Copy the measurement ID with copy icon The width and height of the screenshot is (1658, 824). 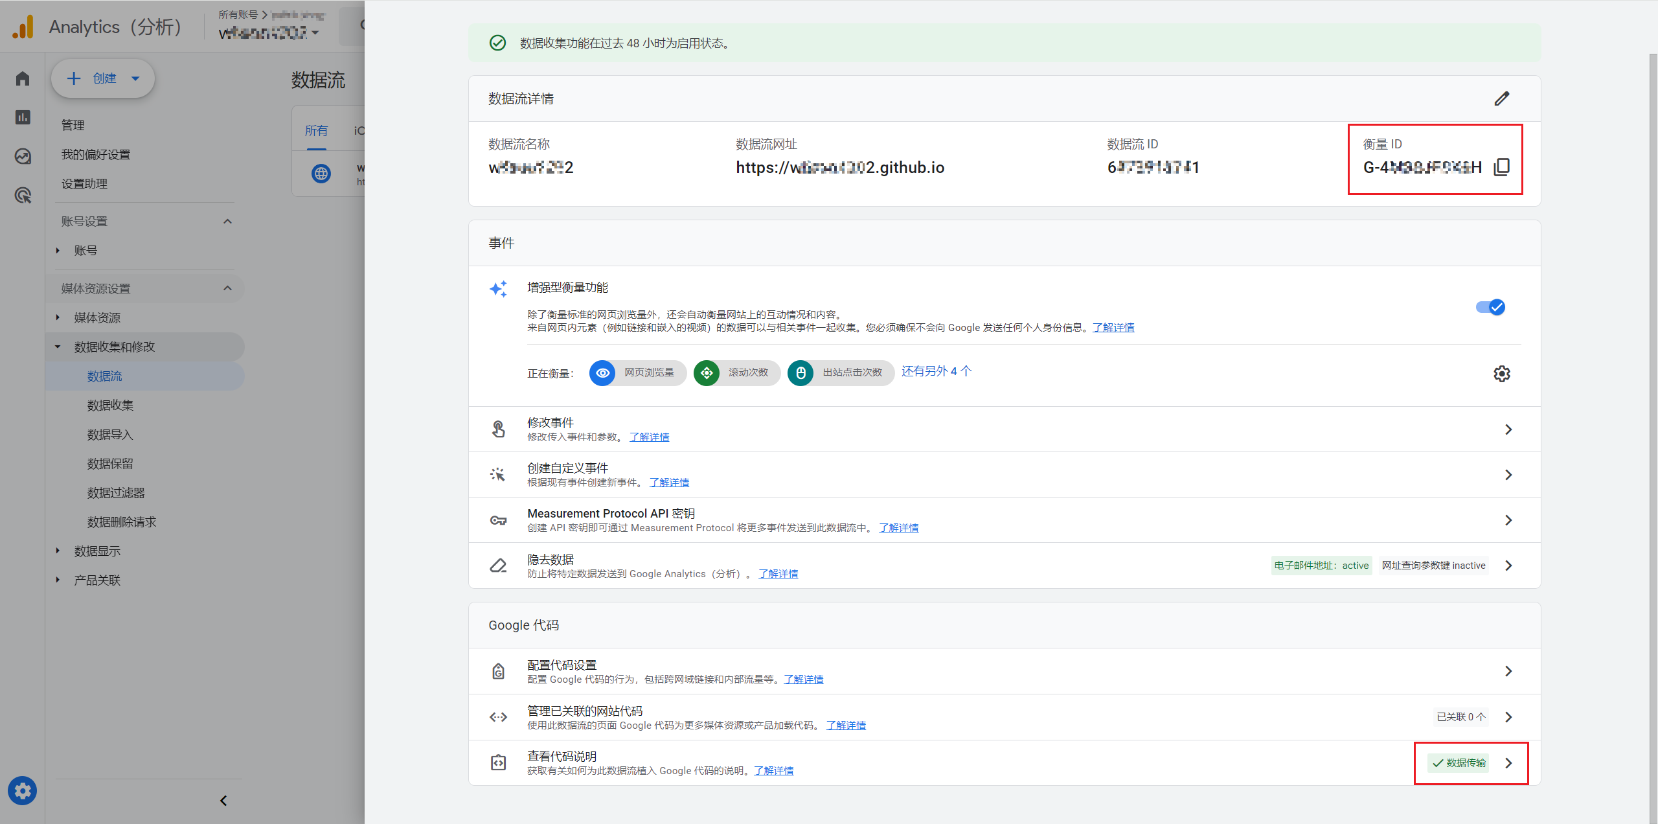[1501, 167]
